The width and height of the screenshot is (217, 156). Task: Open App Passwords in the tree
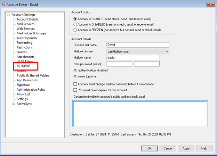point(27,80)
